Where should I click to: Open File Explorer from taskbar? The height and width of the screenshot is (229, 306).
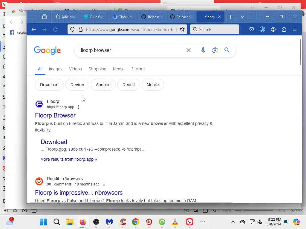coord(70,222)
